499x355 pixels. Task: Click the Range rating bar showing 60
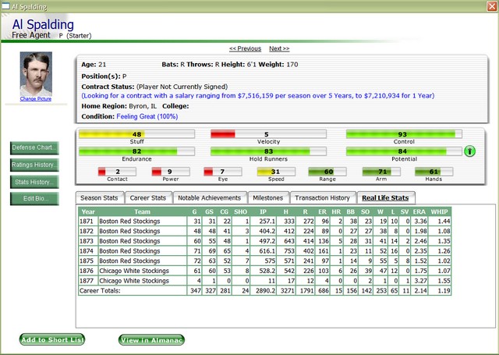(x=327, y=172)
